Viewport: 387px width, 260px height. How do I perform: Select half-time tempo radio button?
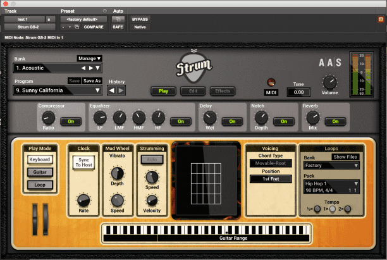[x=317, y=209]
